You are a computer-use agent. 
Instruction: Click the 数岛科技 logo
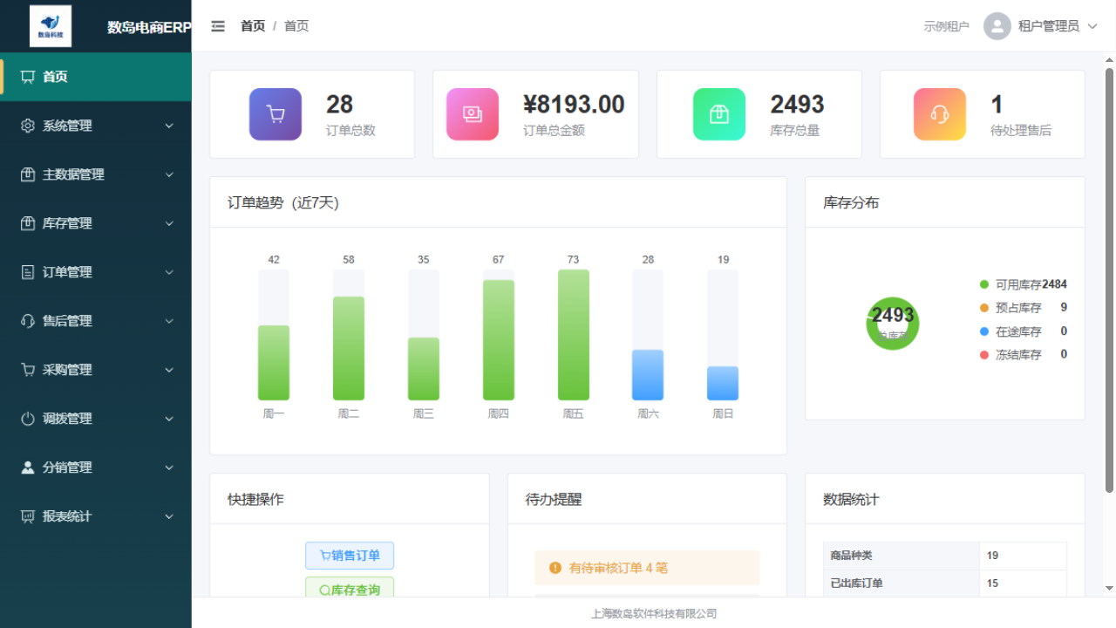pos(51,26)
